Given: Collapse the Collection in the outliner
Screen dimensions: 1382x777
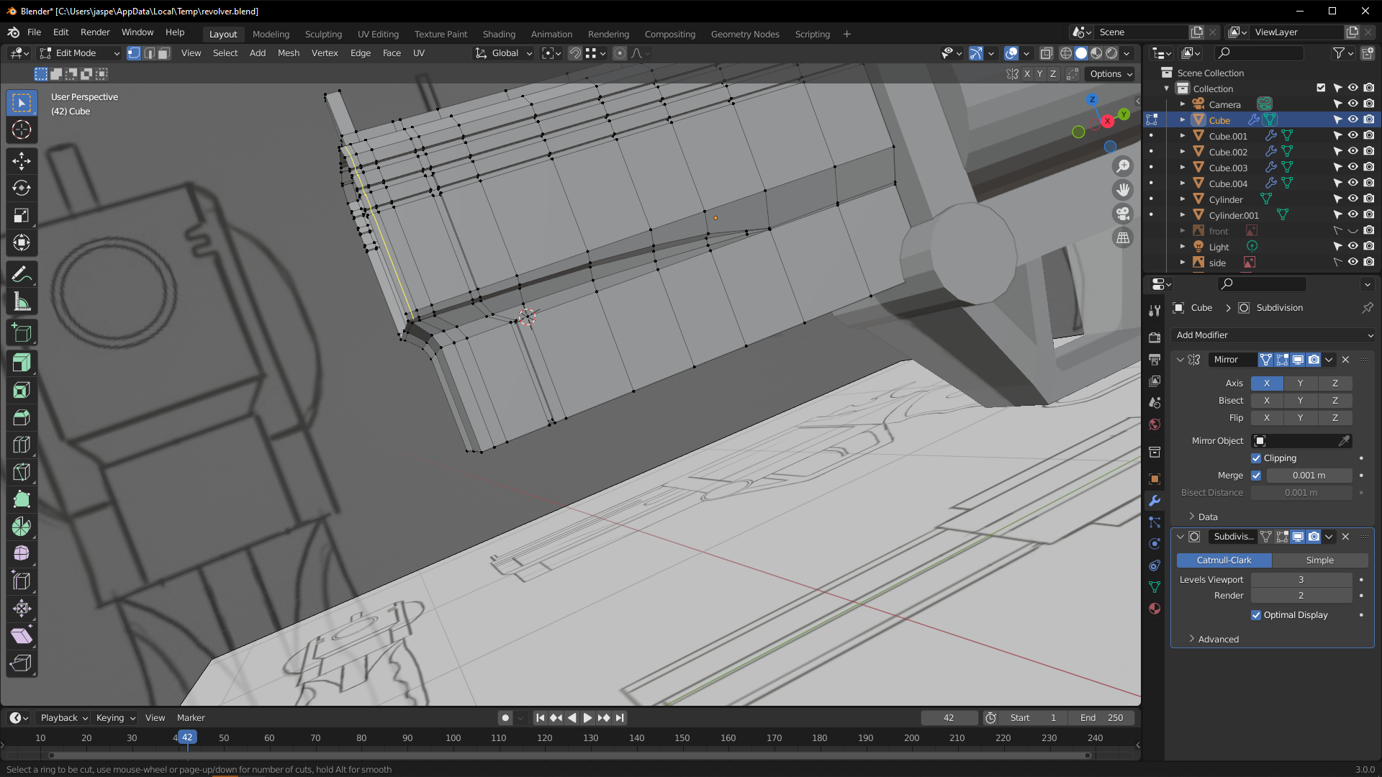Looking at the screenshot, I should click(x=1167, y=88).
